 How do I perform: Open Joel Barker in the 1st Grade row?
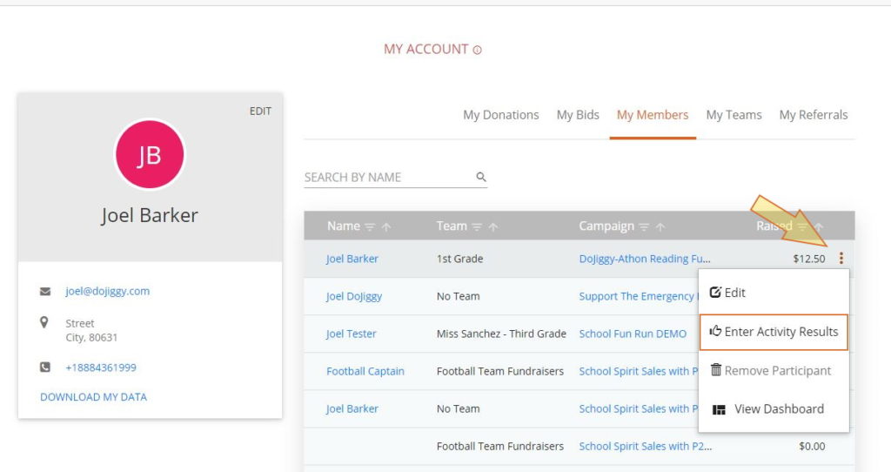coord(352,259)
